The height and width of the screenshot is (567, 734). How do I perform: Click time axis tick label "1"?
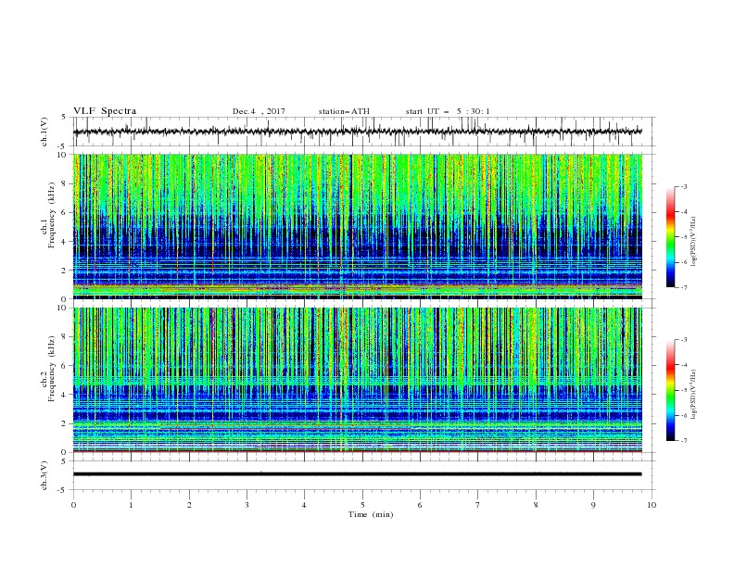coord(131,505)
